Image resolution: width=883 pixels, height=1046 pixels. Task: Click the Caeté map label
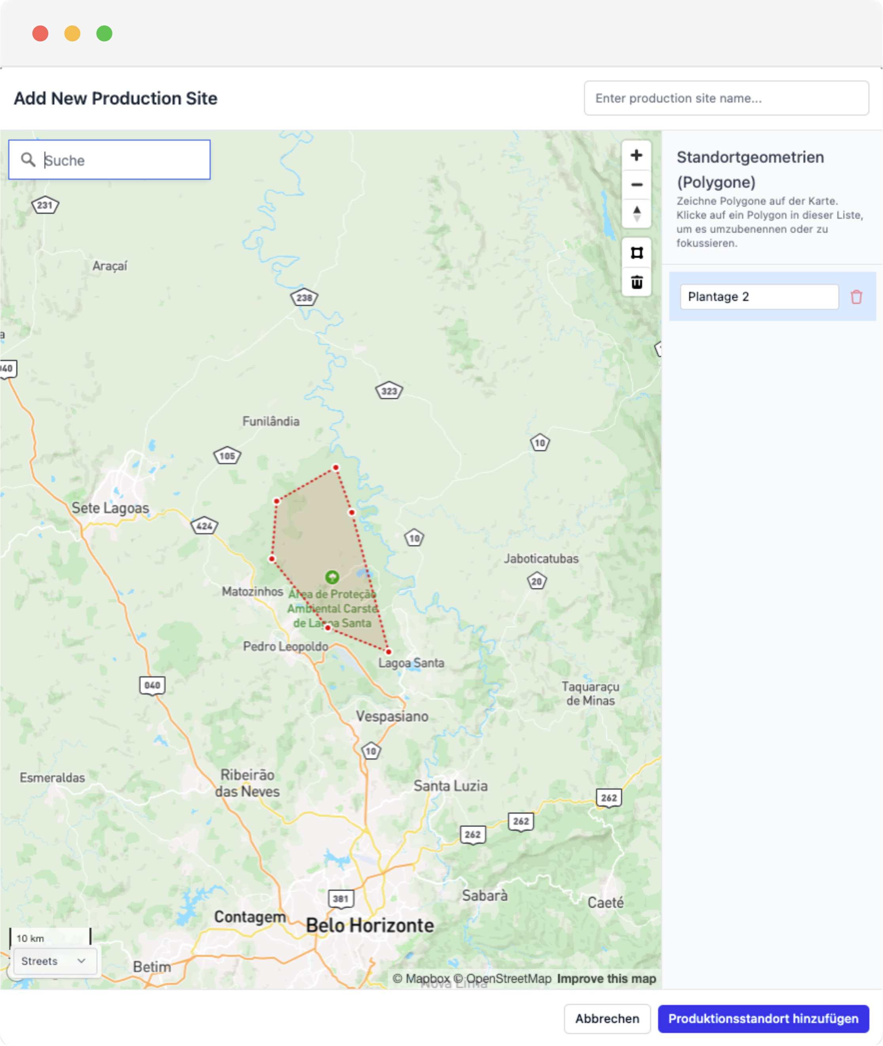[x=606, y=902]
